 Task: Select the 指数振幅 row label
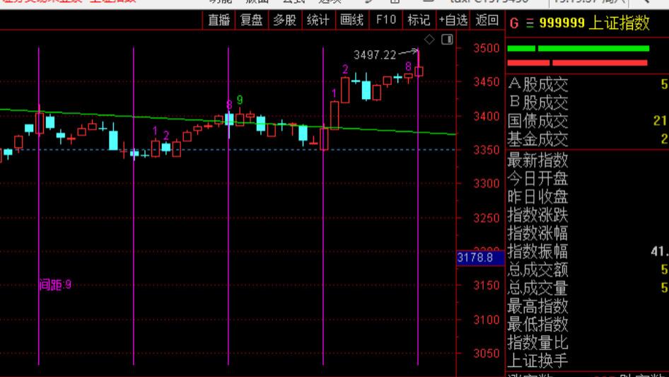point(538,252)
